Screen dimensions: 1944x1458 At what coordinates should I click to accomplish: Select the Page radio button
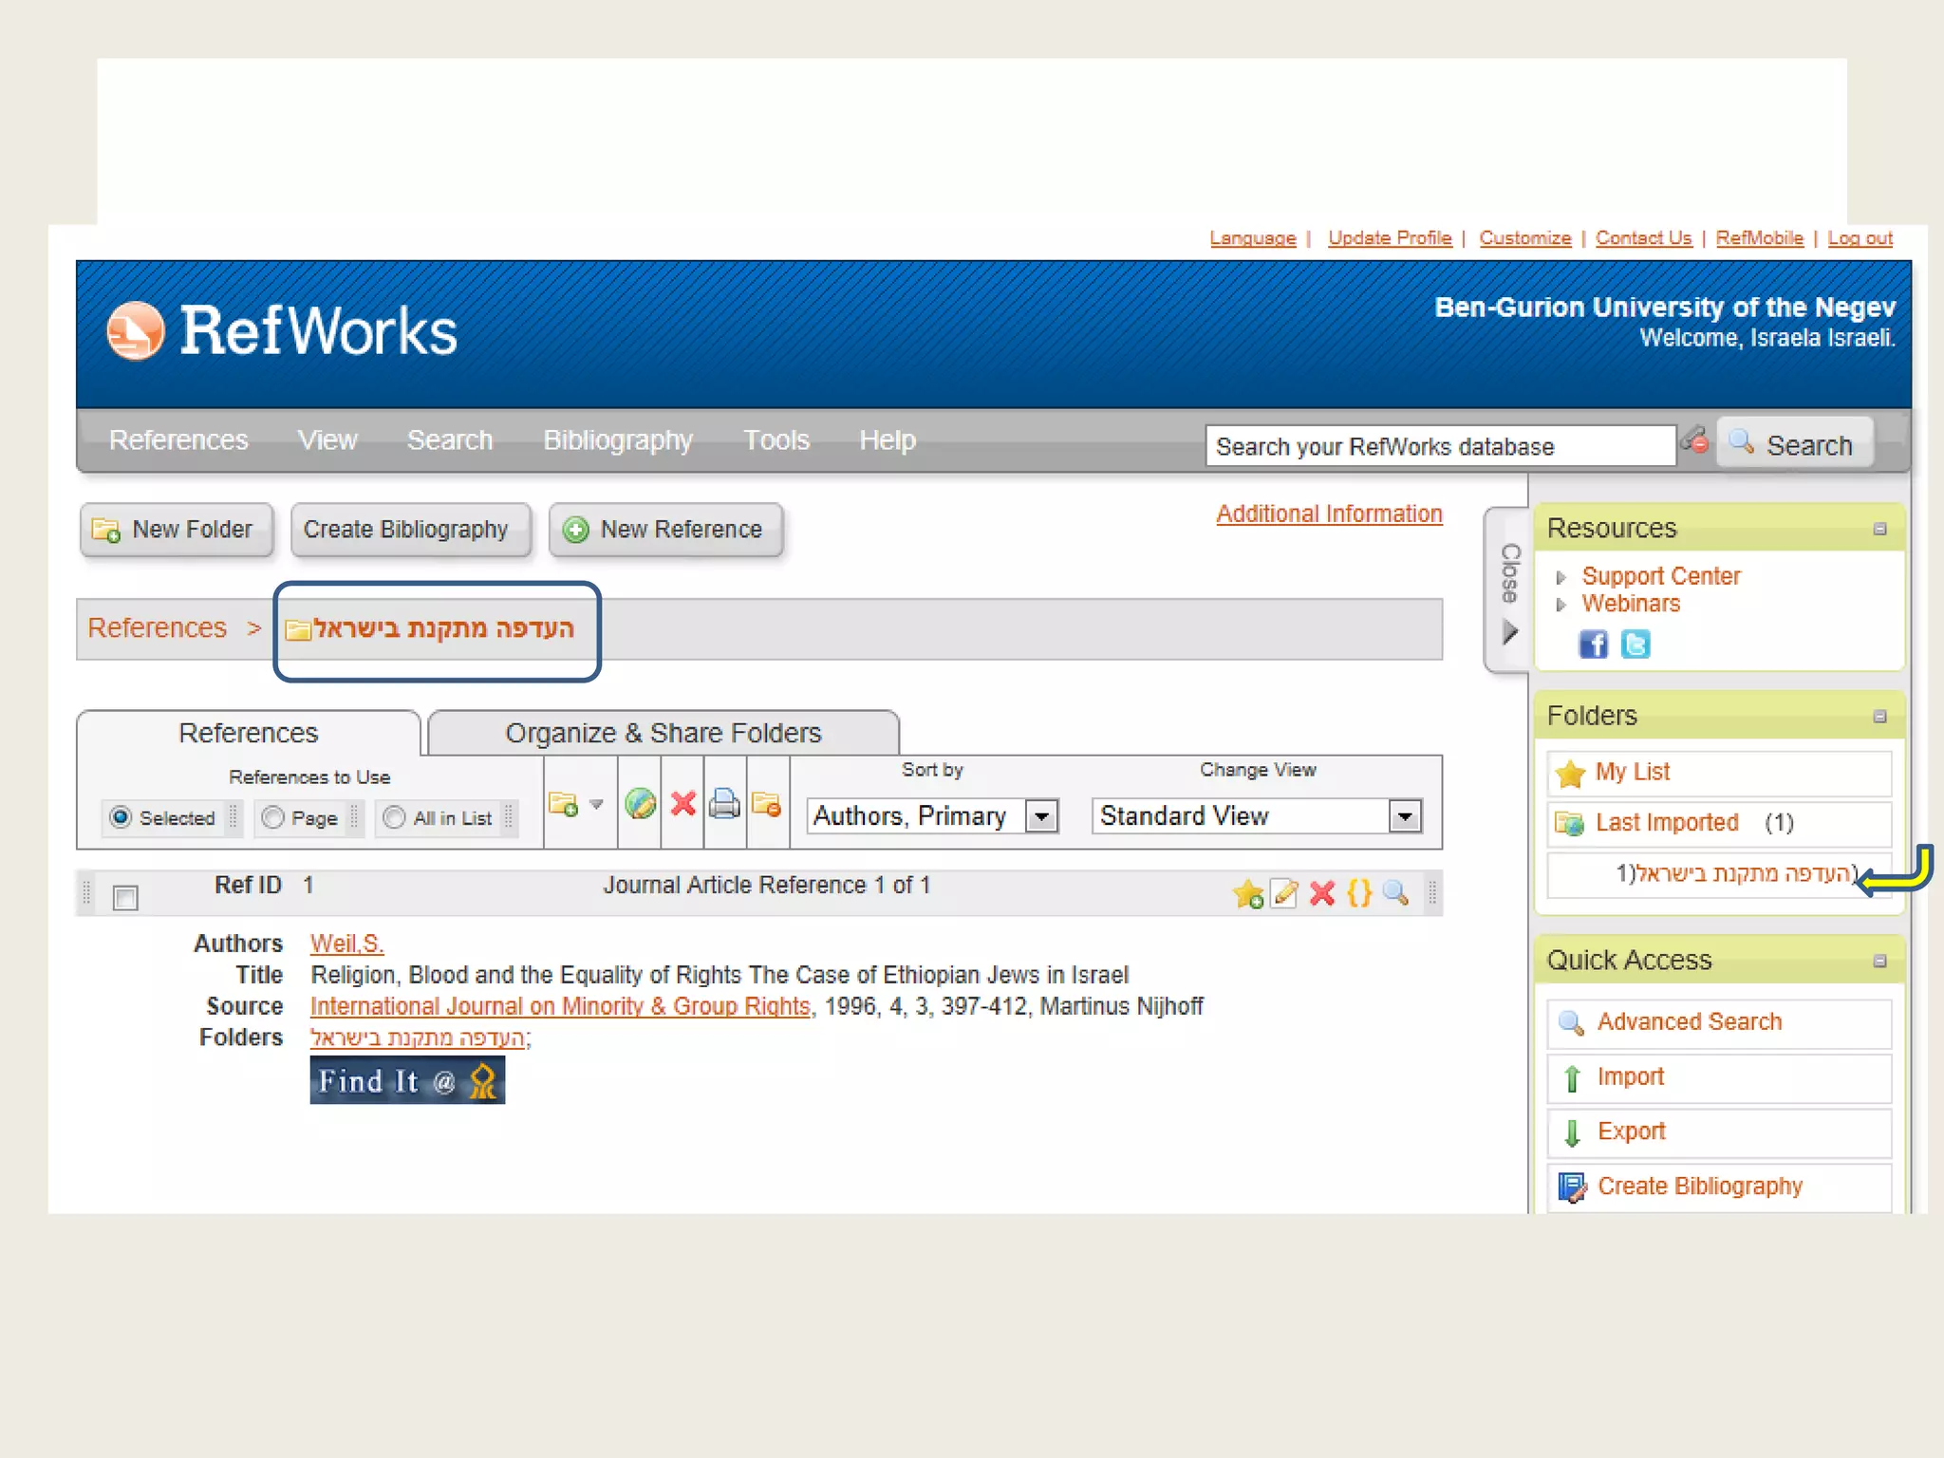coord(273,817)
